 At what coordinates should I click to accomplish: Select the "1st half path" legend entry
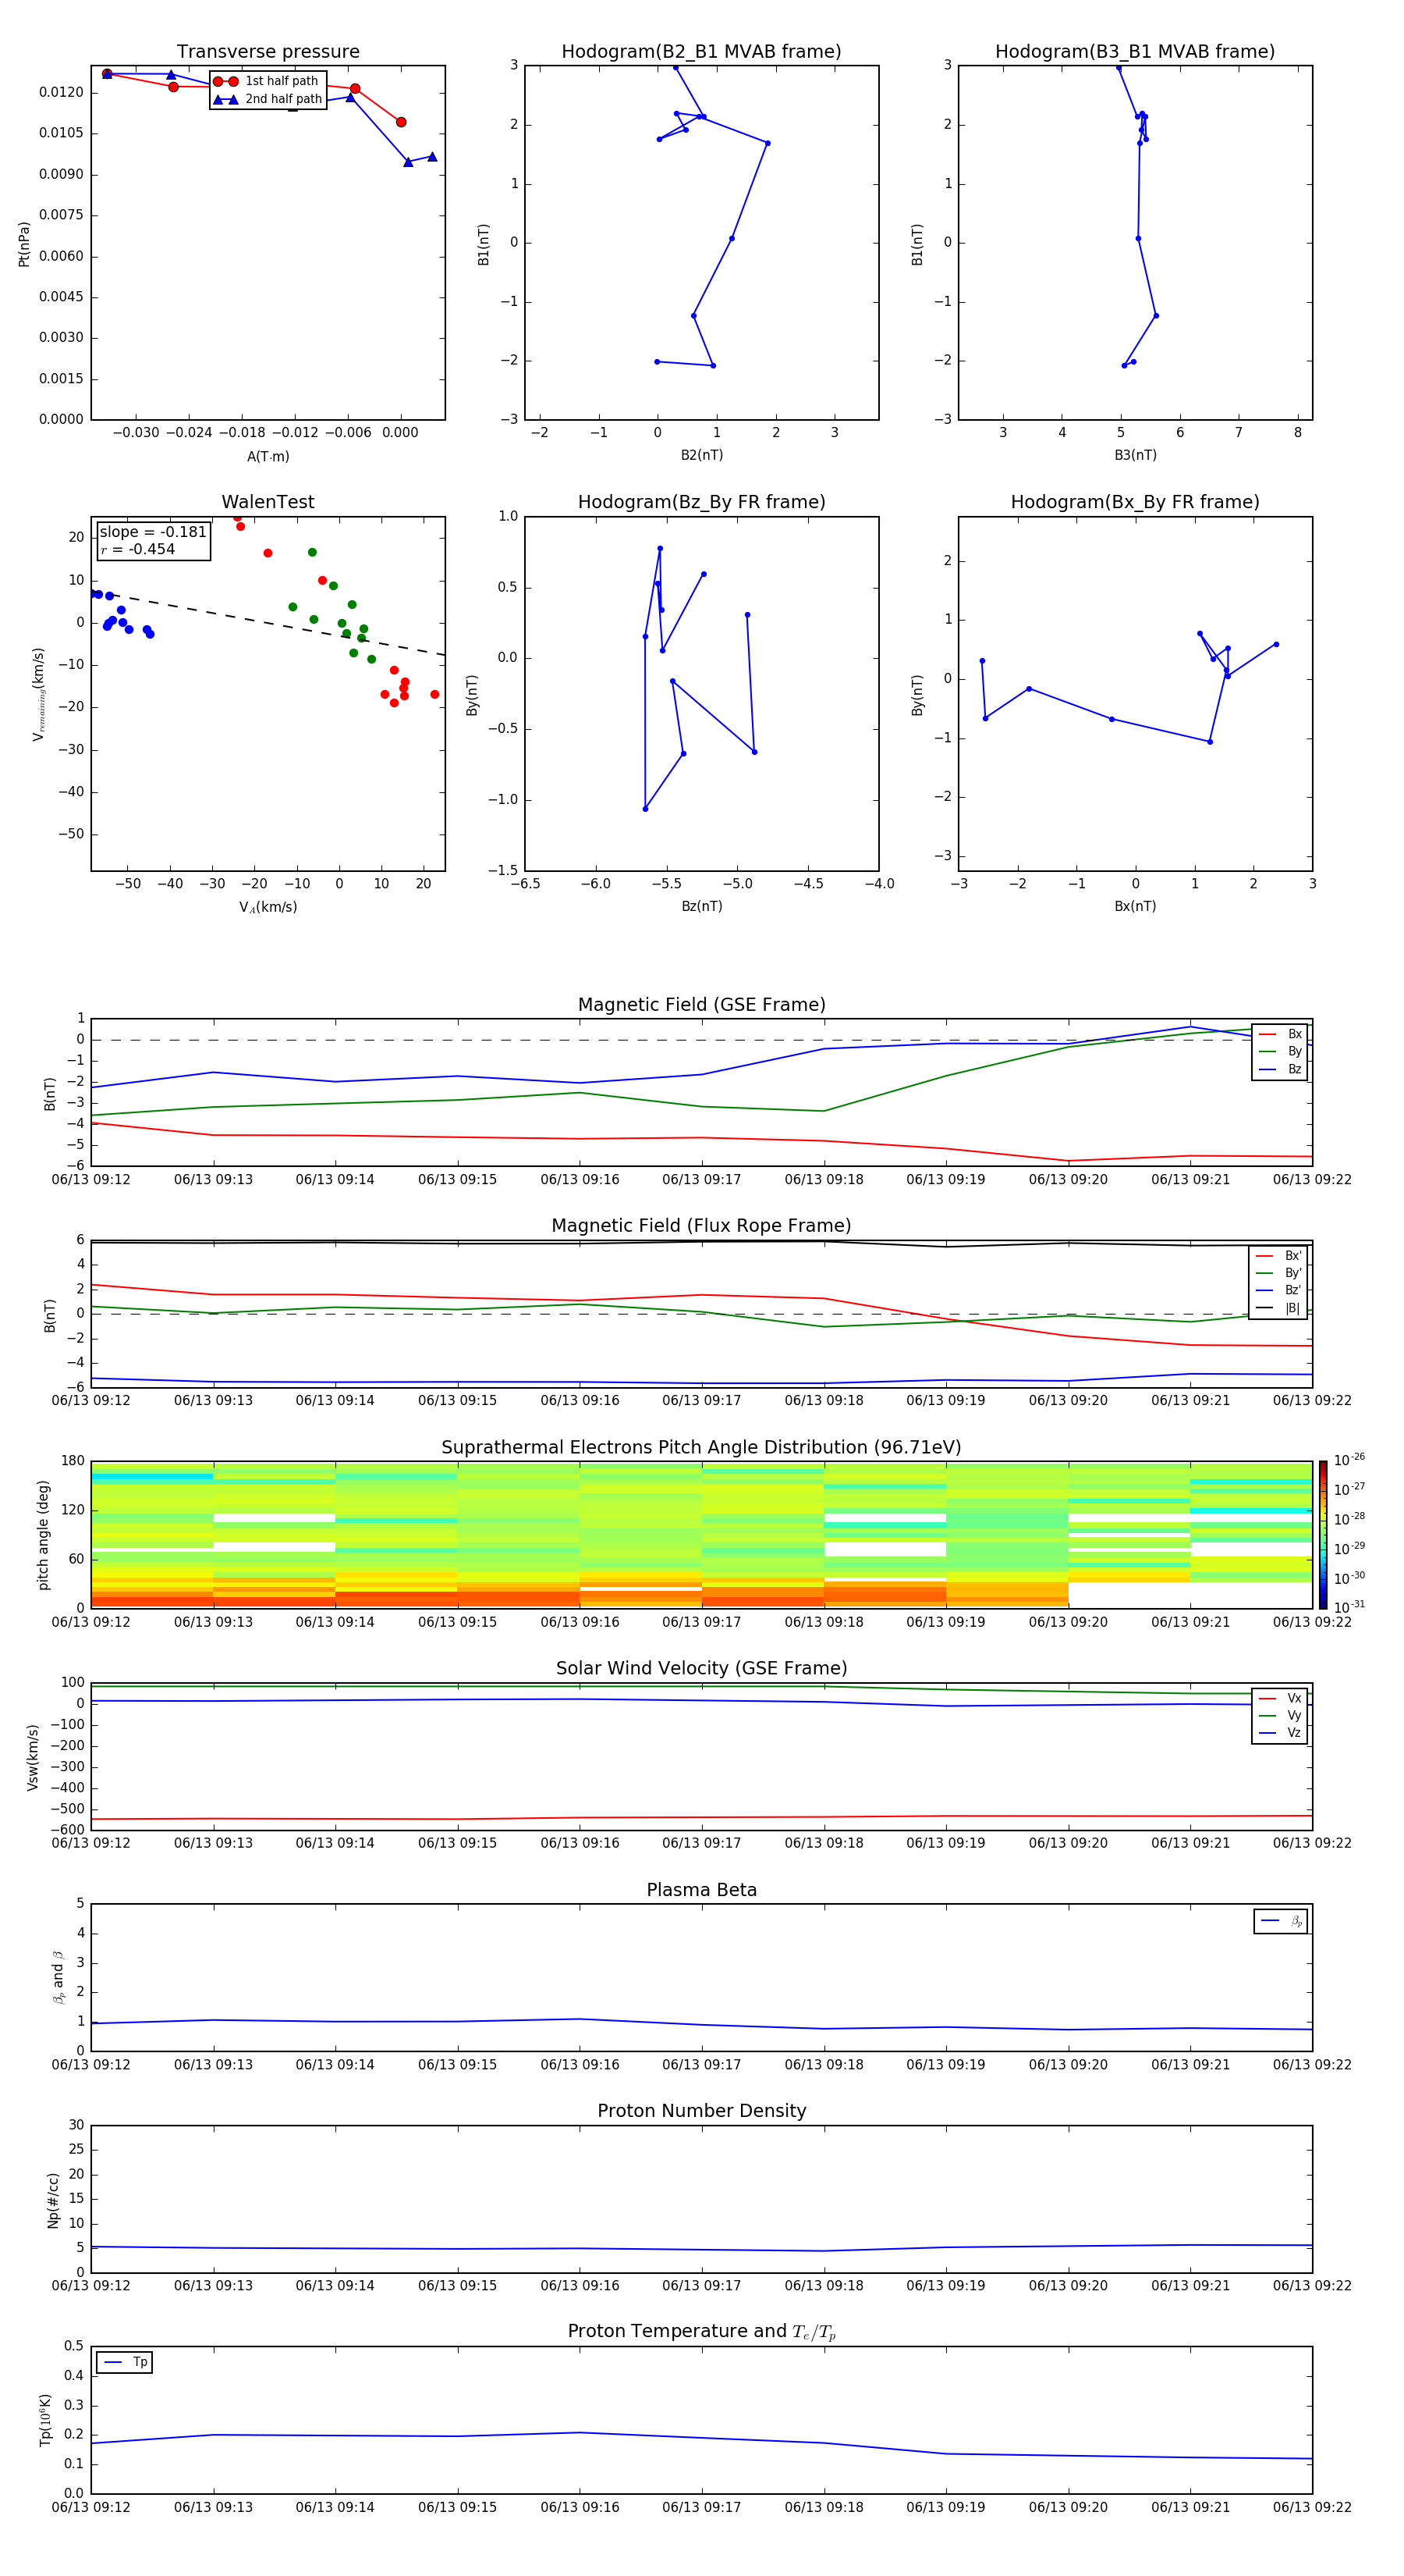(267, 81)
